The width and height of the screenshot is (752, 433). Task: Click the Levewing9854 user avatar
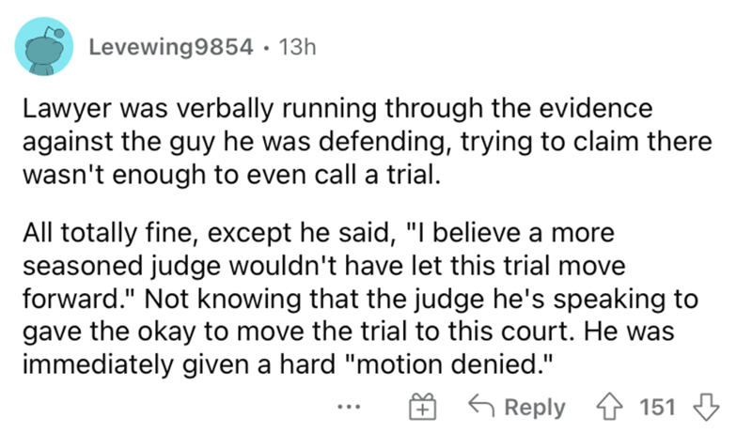coord(46,51)
